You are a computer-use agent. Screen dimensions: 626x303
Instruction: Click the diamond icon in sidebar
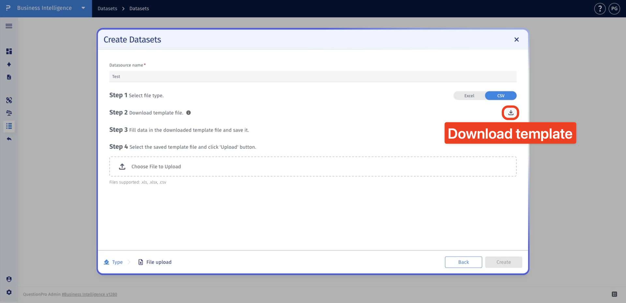tap(9, 64)
